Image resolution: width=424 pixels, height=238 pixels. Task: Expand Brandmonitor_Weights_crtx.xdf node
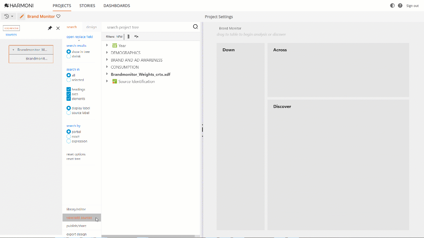click(x=107, y=74)
